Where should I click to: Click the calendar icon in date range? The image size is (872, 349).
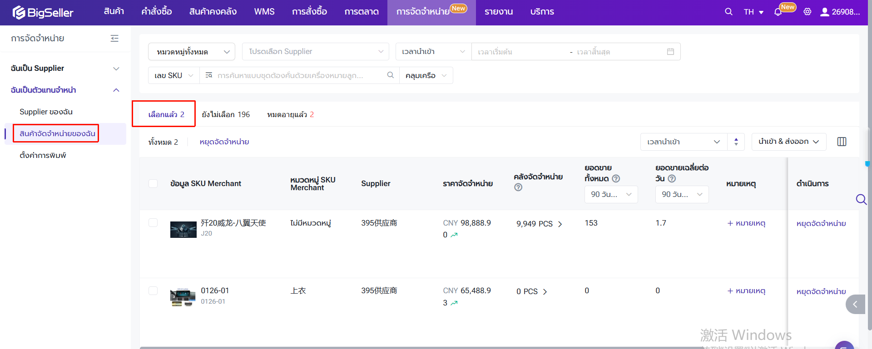(x=670, y=52)
